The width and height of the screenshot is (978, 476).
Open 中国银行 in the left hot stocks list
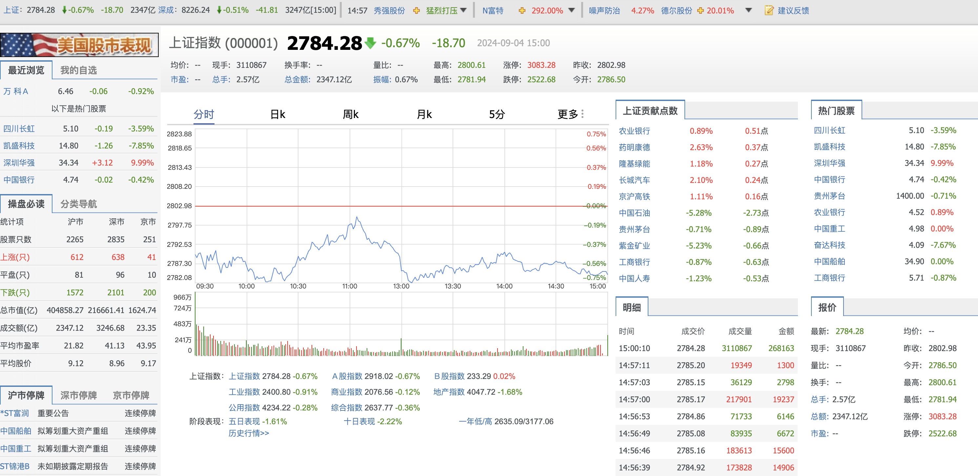point(19,180)
